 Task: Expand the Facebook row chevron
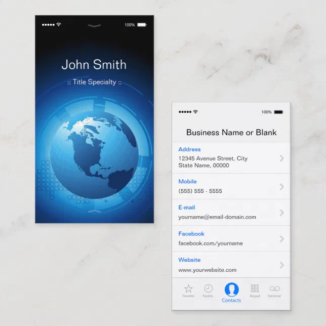coord(282,239)
